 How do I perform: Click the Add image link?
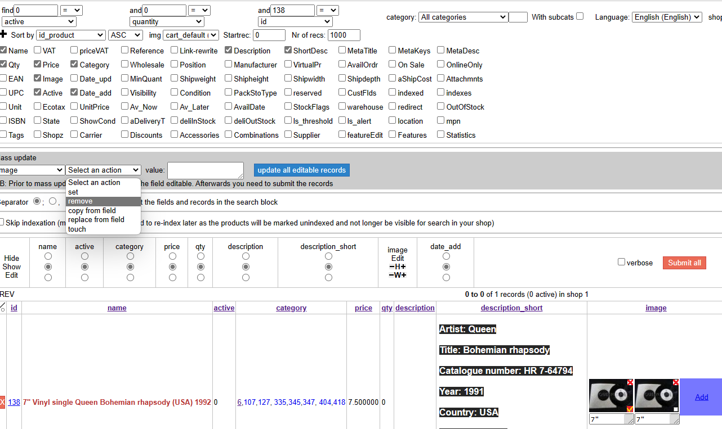[x=701, y=397]
